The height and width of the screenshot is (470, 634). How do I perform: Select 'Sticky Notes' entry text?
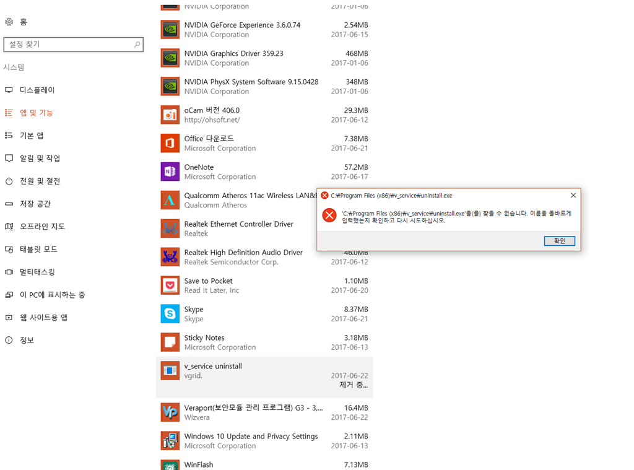(x=204, y=337)
